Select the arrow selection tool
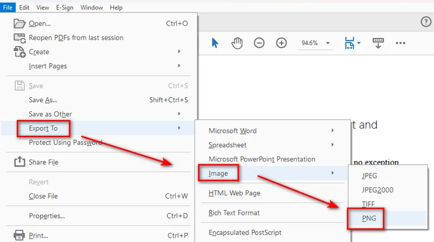The image size is (434, 242). click(x=215, y=43)
